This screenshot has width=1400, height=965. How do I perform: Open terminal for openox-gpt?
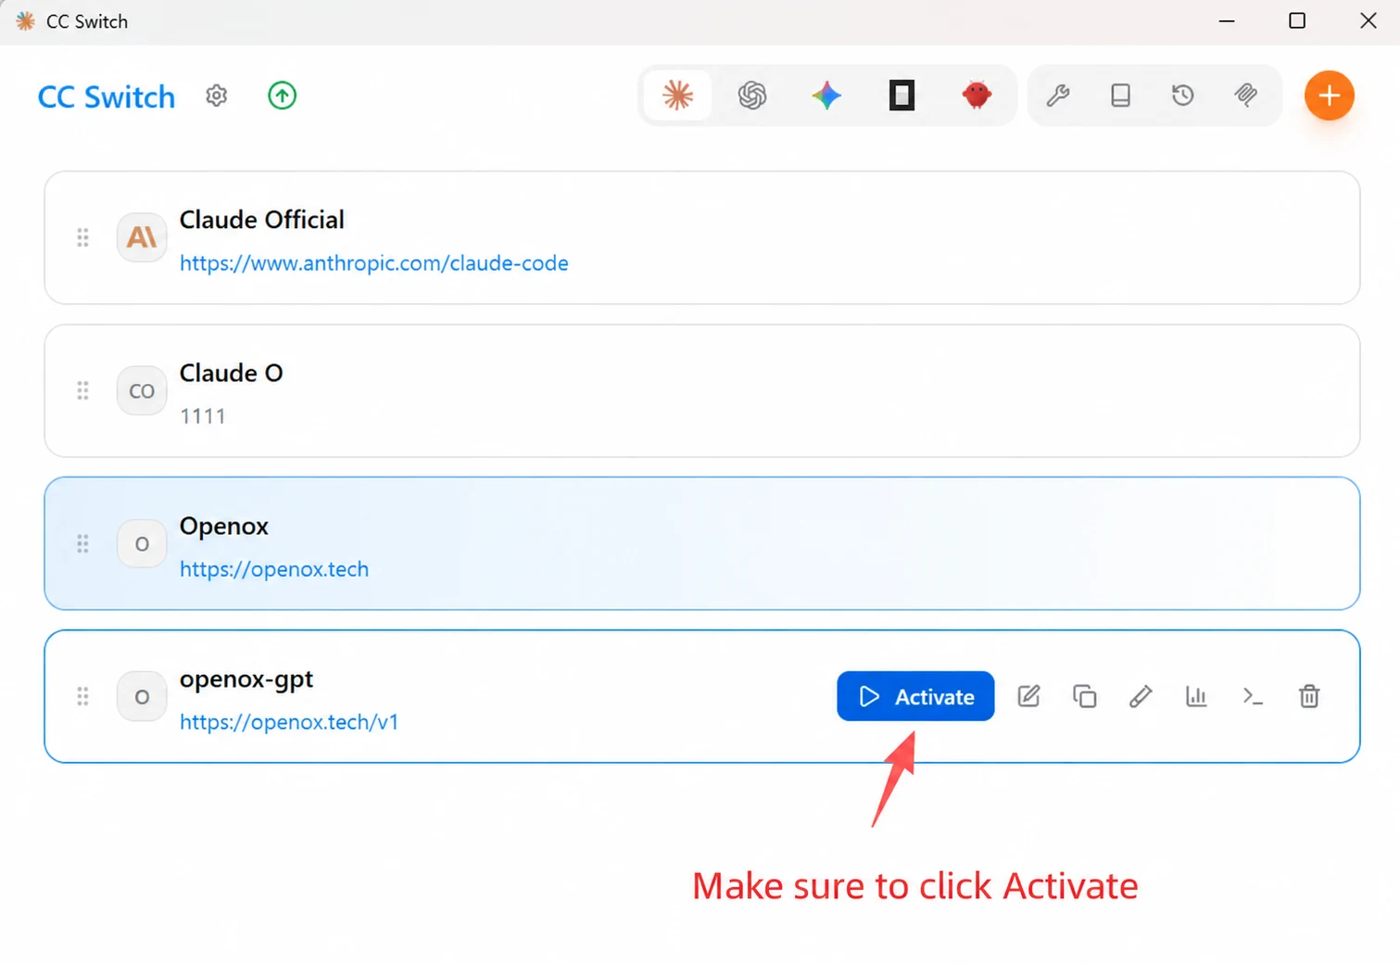[x=1253, y=696]
